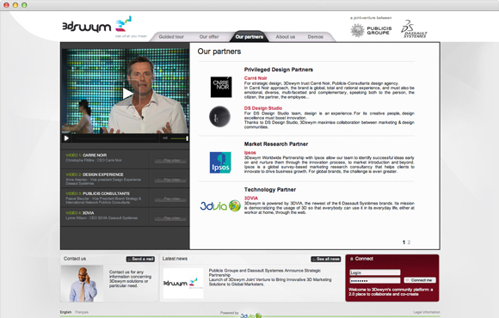This screenshot has width=499, height=318.
Task: Play the video using the center play overlay
Action: click(127, 94)
